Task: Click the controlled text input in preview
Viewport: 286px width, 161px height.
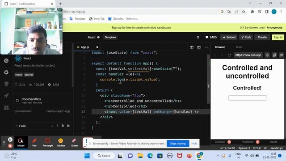Action: click(x=247, y=98)
